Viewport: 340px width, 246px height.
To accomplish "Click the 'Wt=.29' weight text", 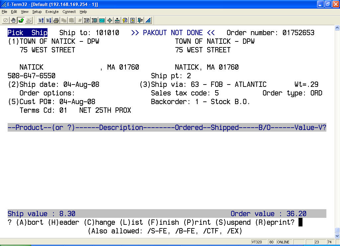I will click(x=306, y=85).
